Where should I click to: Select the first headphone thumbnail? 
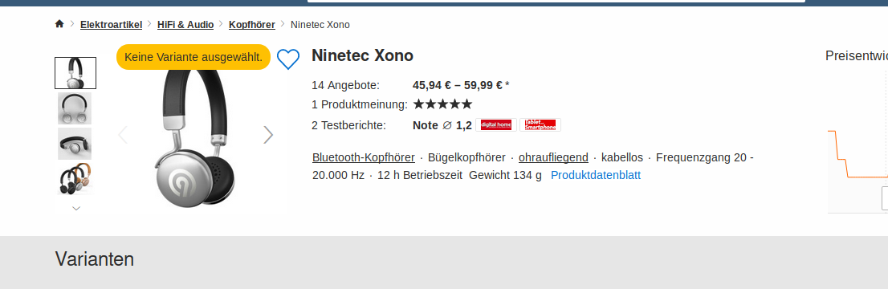[x=75, y=73]
